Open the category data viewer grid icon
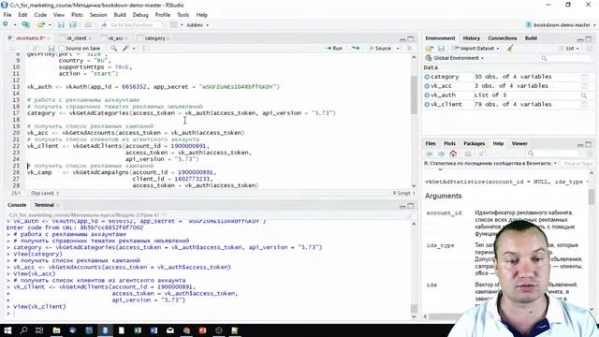599x337 pixels. click(584, 77)
